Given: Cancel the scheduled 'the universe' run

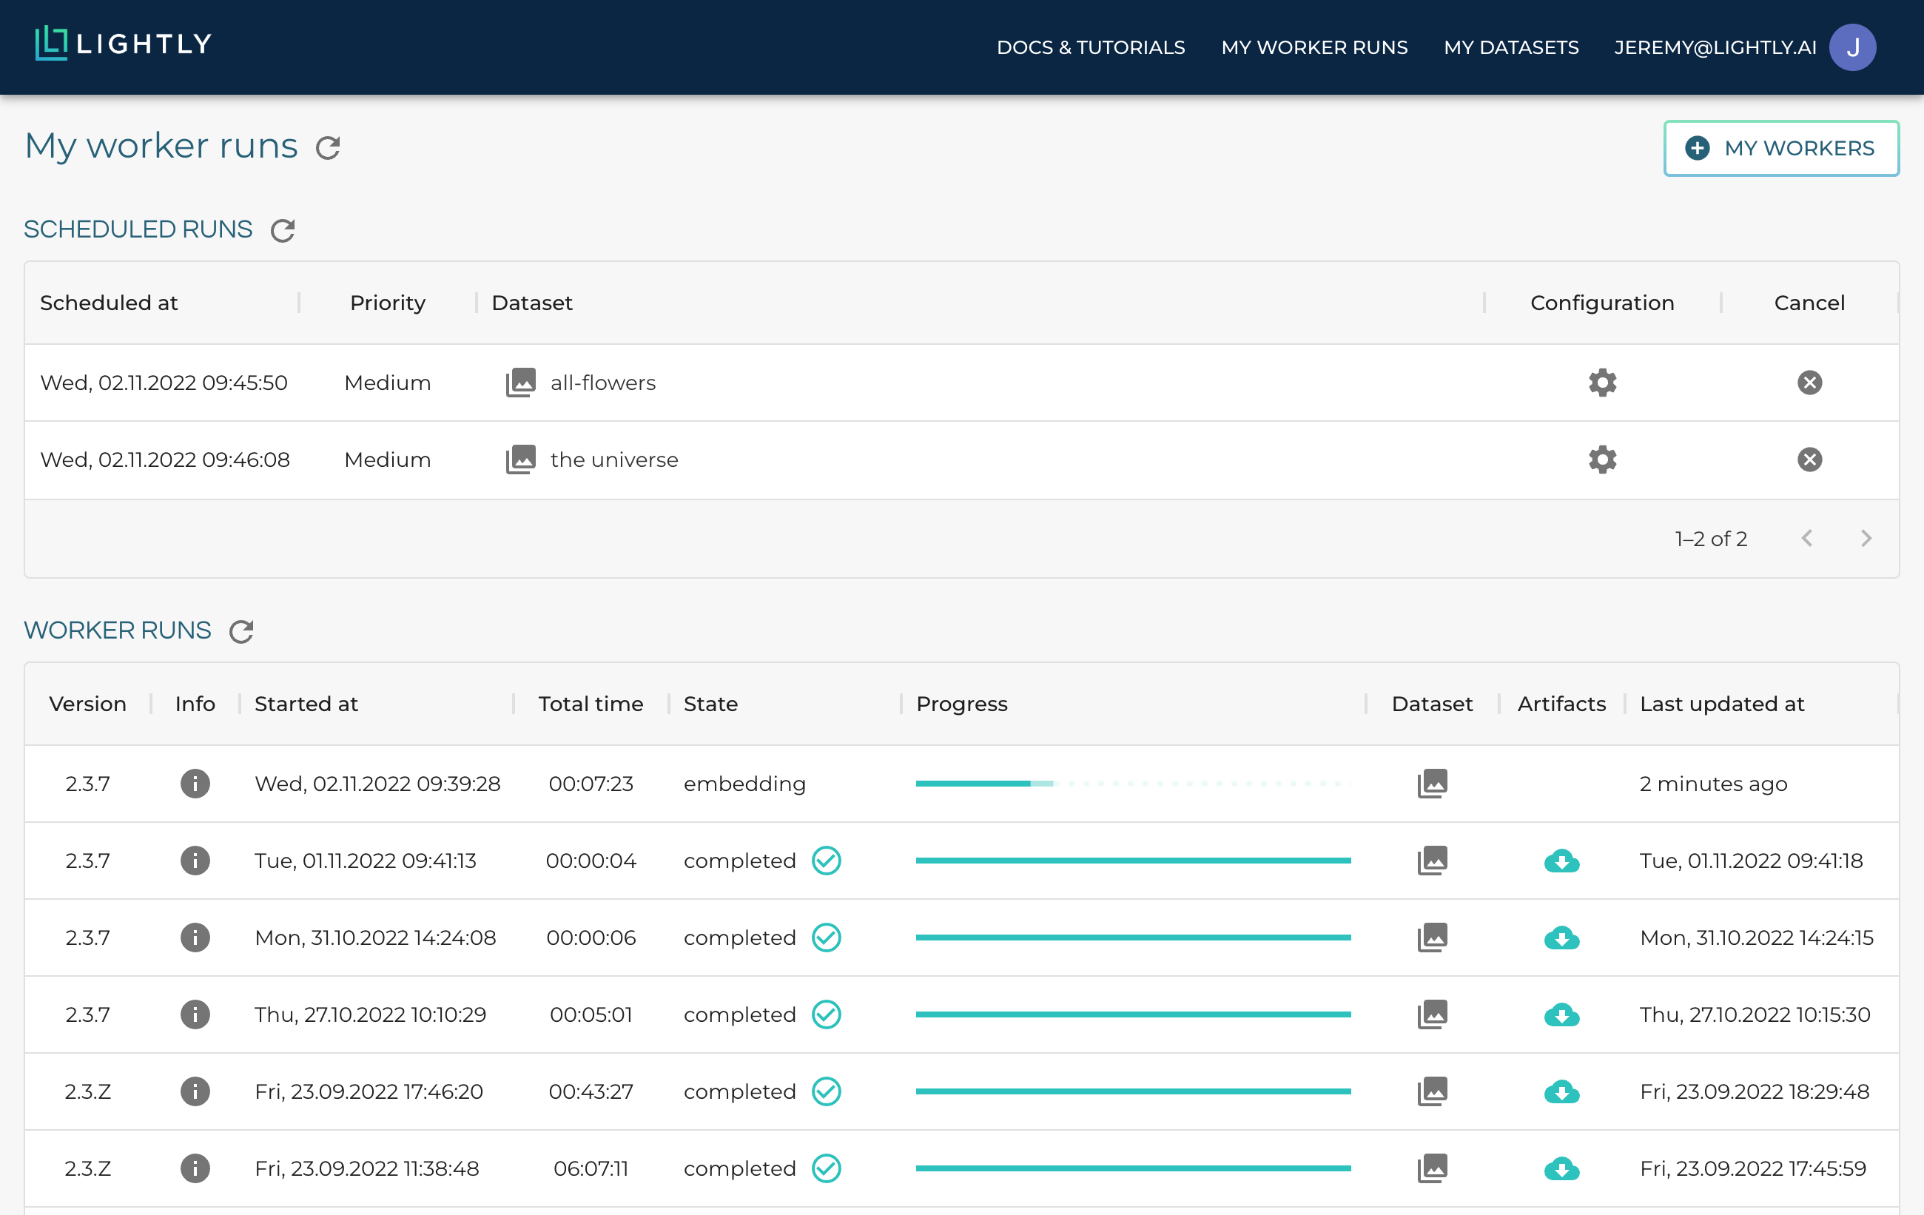Looking at the screenshot, I should pyautogui.click(x=1809, y=460).
